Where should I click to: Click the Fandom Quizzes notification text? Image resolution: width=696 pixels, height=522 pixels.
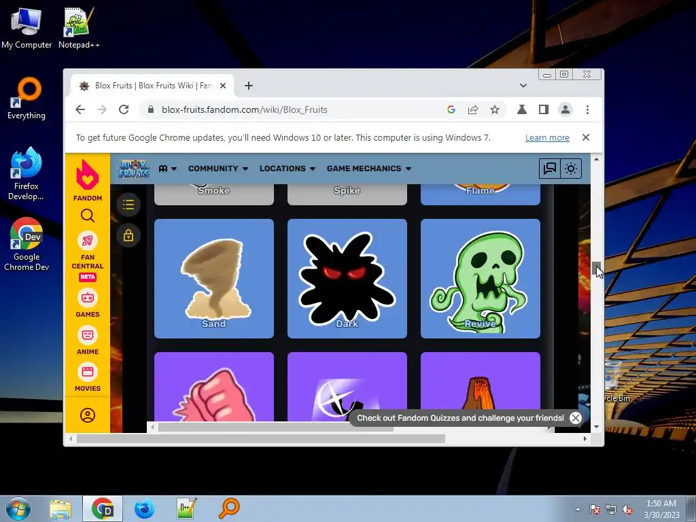[460, 418]
